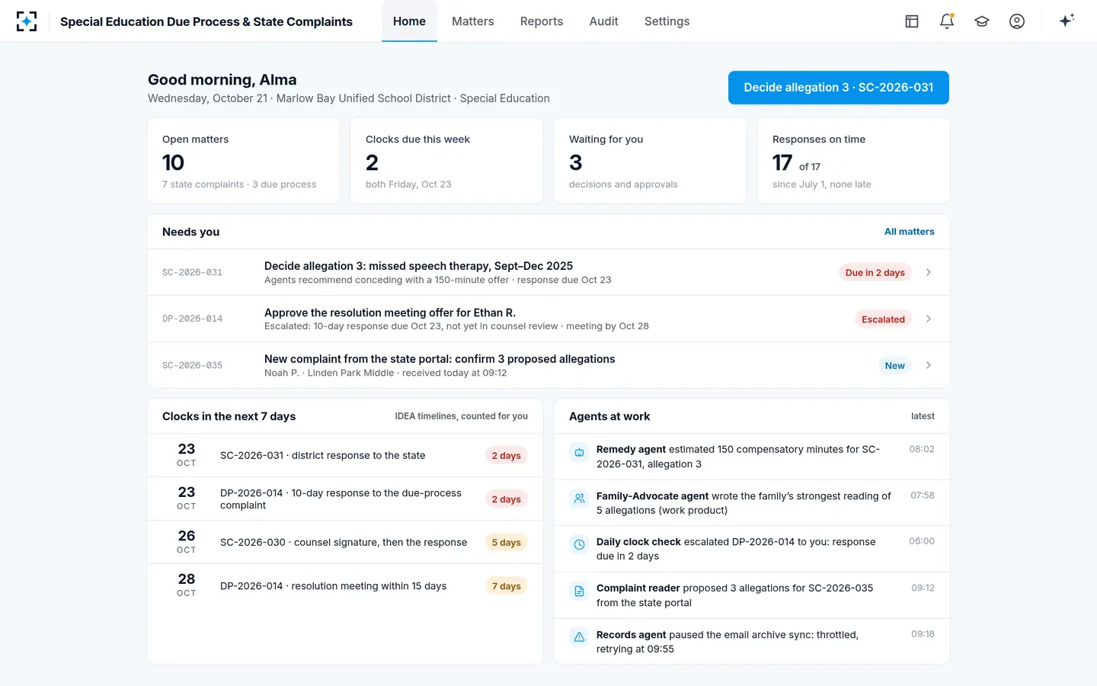The image size is (1097, 686).
Task: Select the Audit tab
Action: coord(603,21)
